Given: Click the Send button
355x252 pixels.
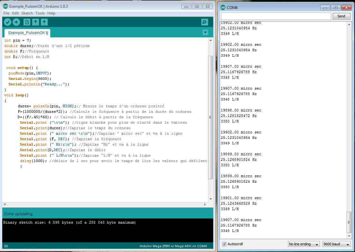Looking at the screenshot, I should tap(341, 16).
